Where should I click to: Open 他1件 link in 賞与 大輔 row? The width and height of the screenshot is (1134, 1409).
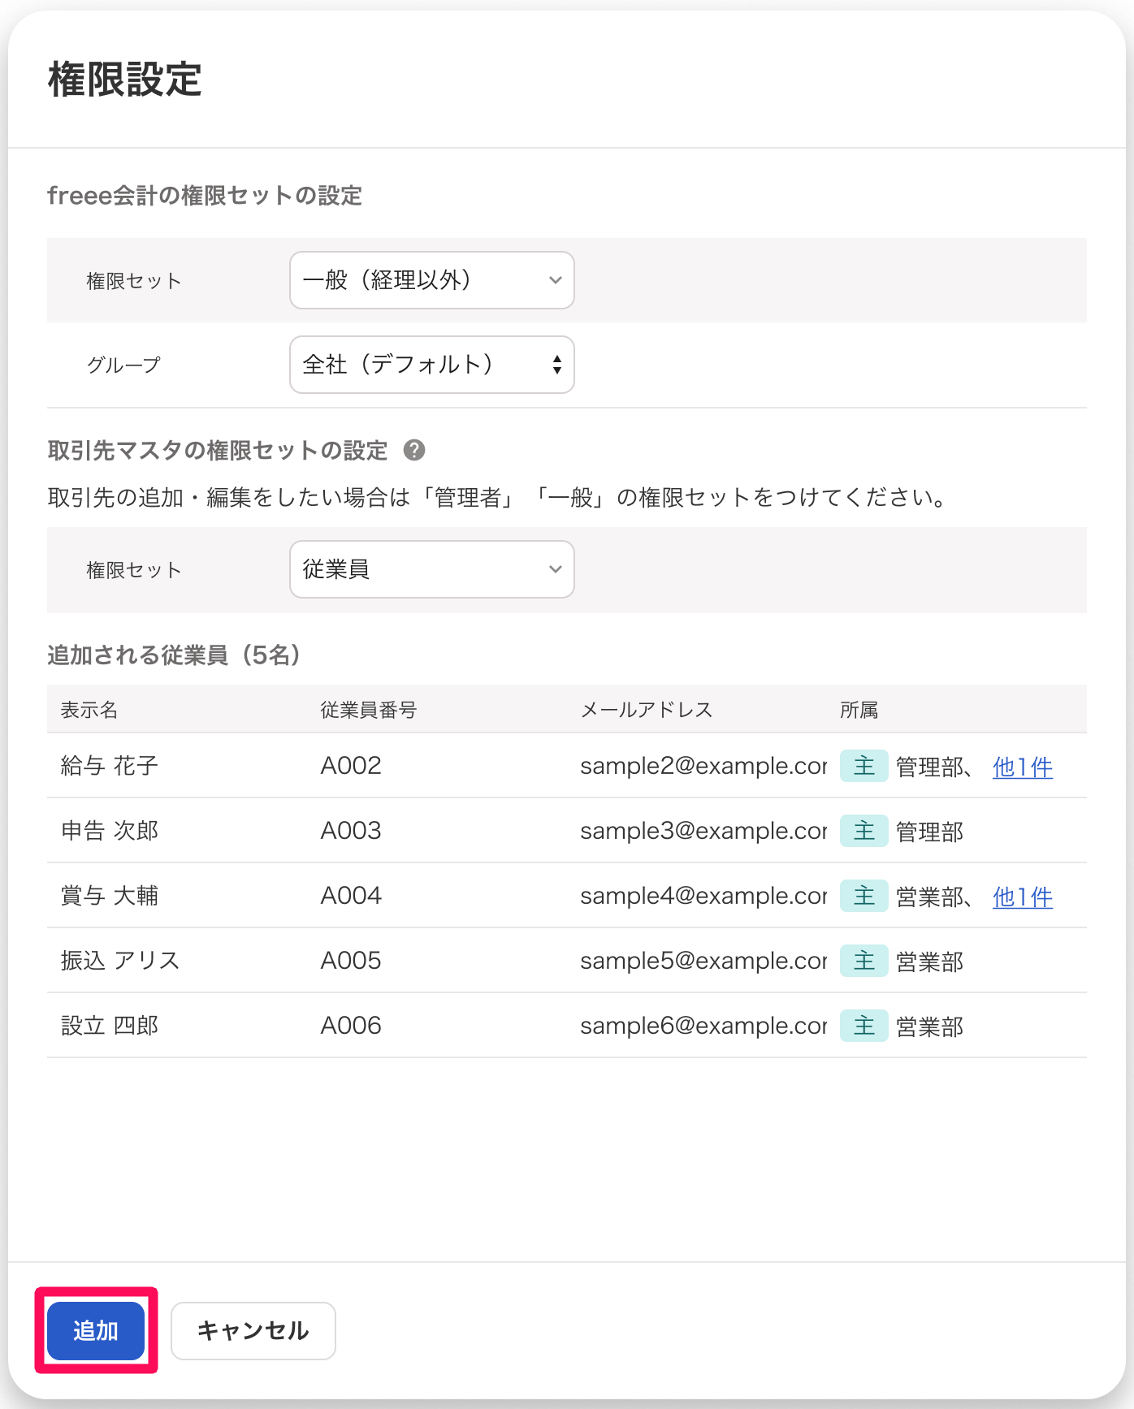1023,897
